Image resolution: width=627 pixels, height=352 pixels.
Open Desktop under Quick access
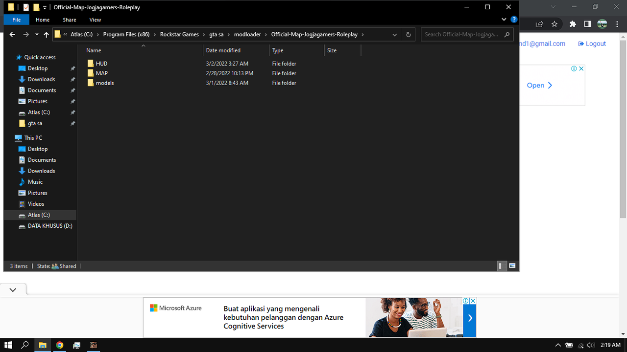(38, 68)
